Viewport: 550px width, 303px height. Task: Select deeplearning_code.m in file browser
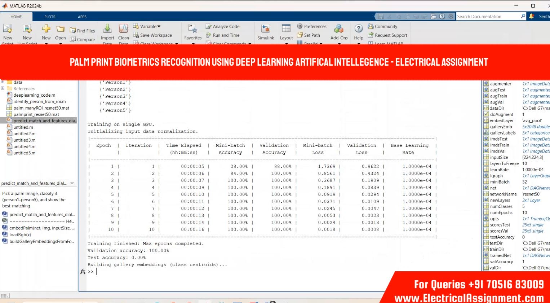[x=34, y=95]
